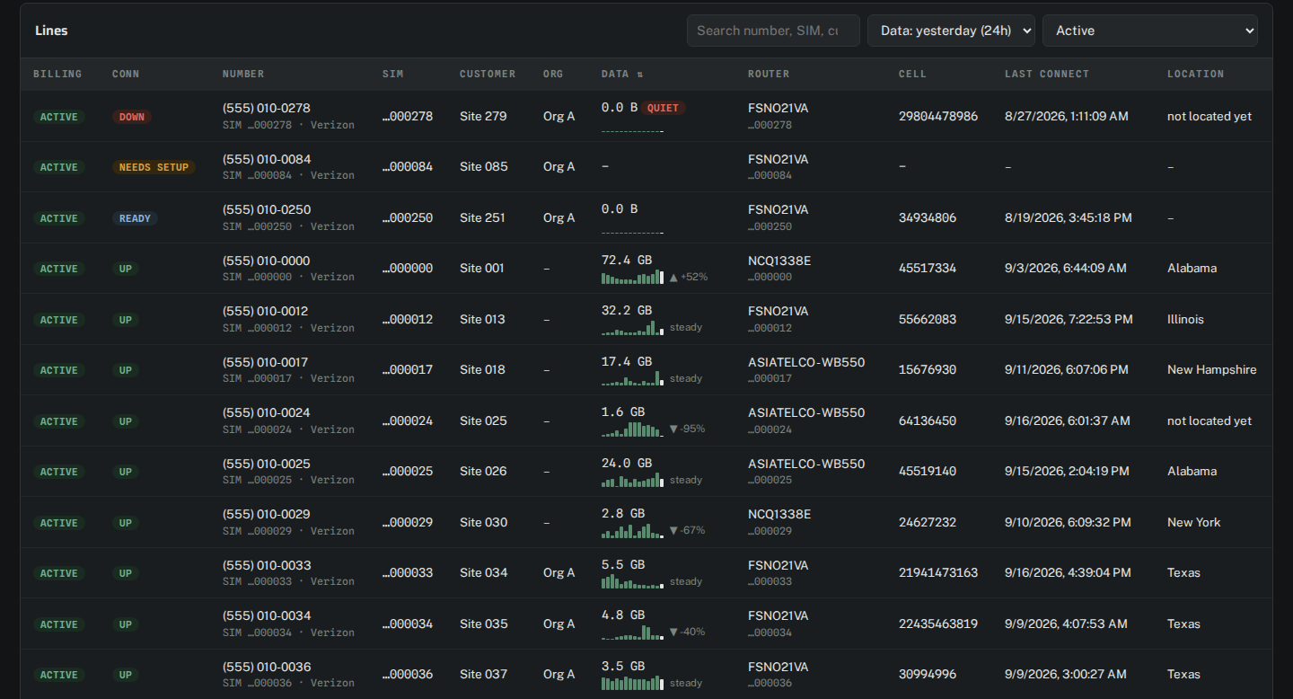The height and width of the screenshot is (699, 1293).
Task: Click cell ID 21941473163
Action: [x=938, y=572]
